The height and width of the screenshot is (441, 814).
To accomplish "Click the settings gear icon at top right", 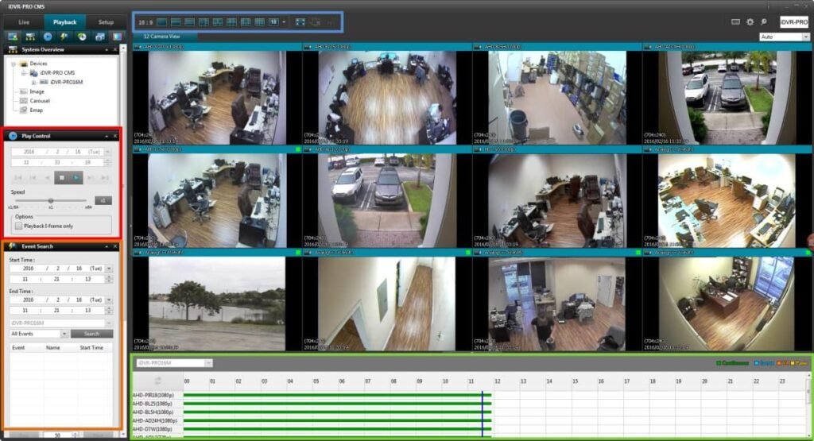I will (750, 22).
